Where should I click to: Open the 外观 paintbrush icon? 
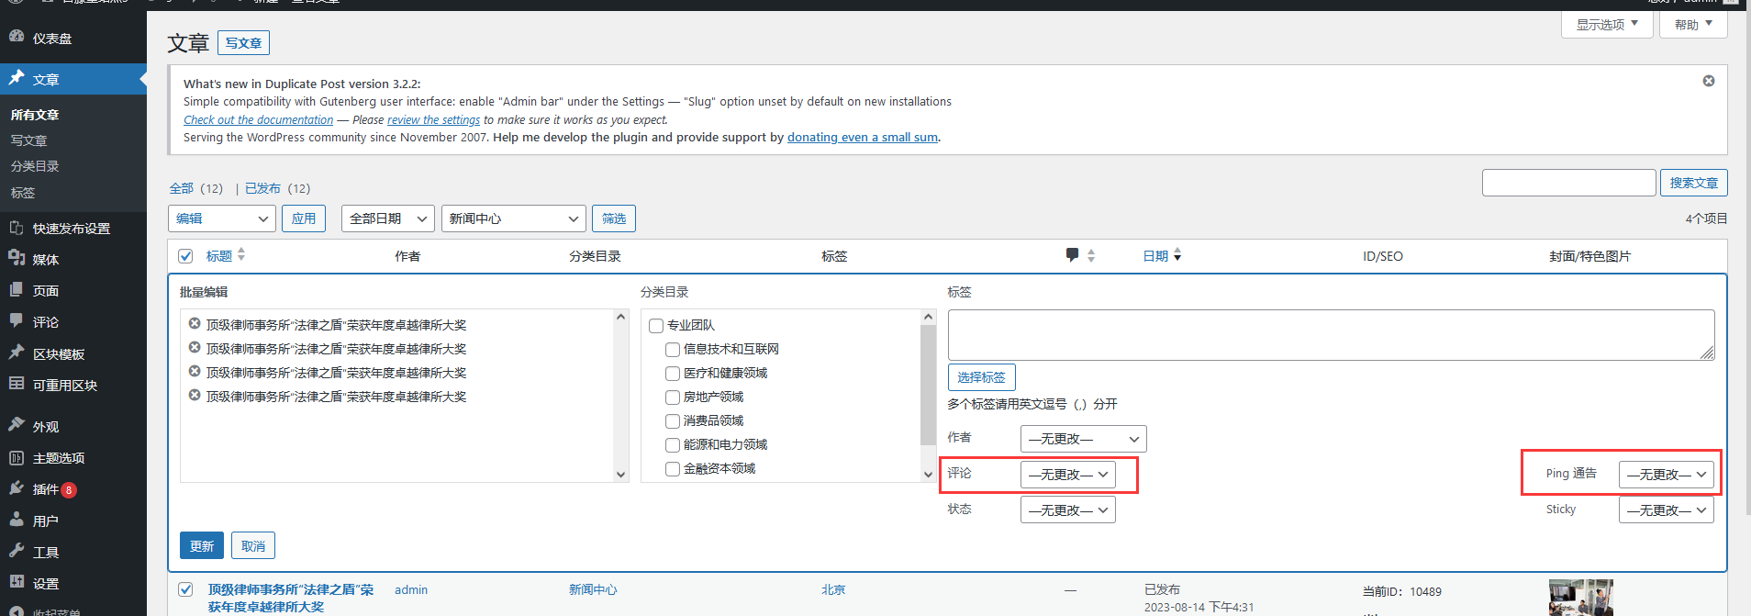(17, 424)
